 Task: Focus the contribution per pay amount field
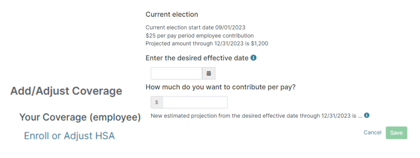click(x=195, y=102)
